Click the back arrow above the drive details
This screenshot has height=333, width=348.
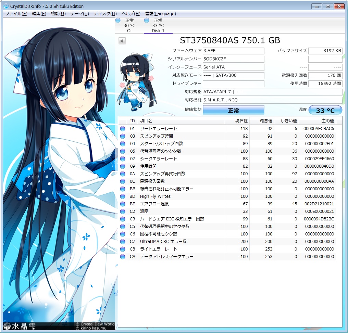pos(122,40)
